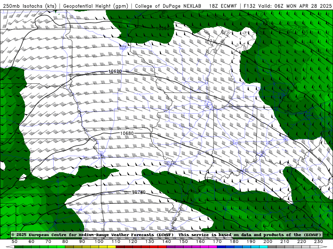This screenshot has height=249, width=333.
Task: Click the 70 label on the color scale
Action: tap(48, 242)
